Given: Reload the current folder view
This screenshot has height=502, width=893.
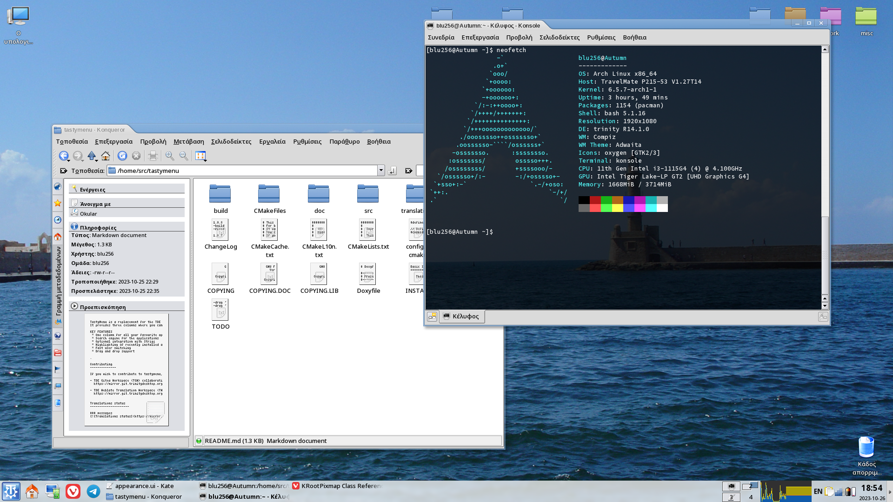Looking at the screenshot, I should point(122,156).
